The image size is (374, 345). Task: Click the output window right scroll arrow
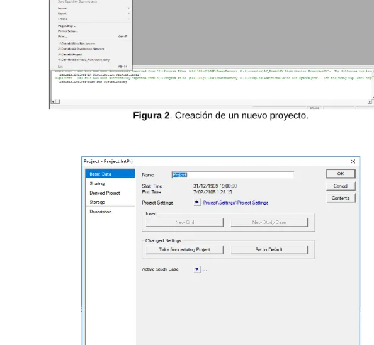coord(370,102)
